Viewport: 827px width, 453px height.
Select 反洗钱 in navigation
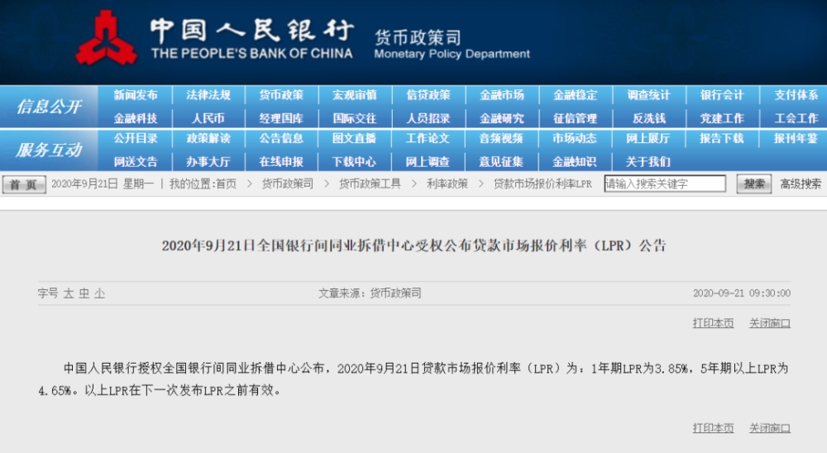[x=648, y=118]
